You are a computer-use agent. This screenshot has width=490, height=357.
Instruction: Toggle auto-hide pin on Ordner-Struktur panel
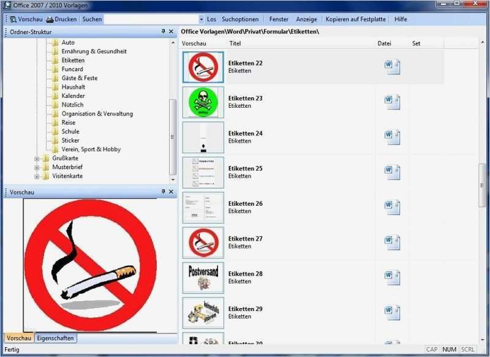pos(163,31)
